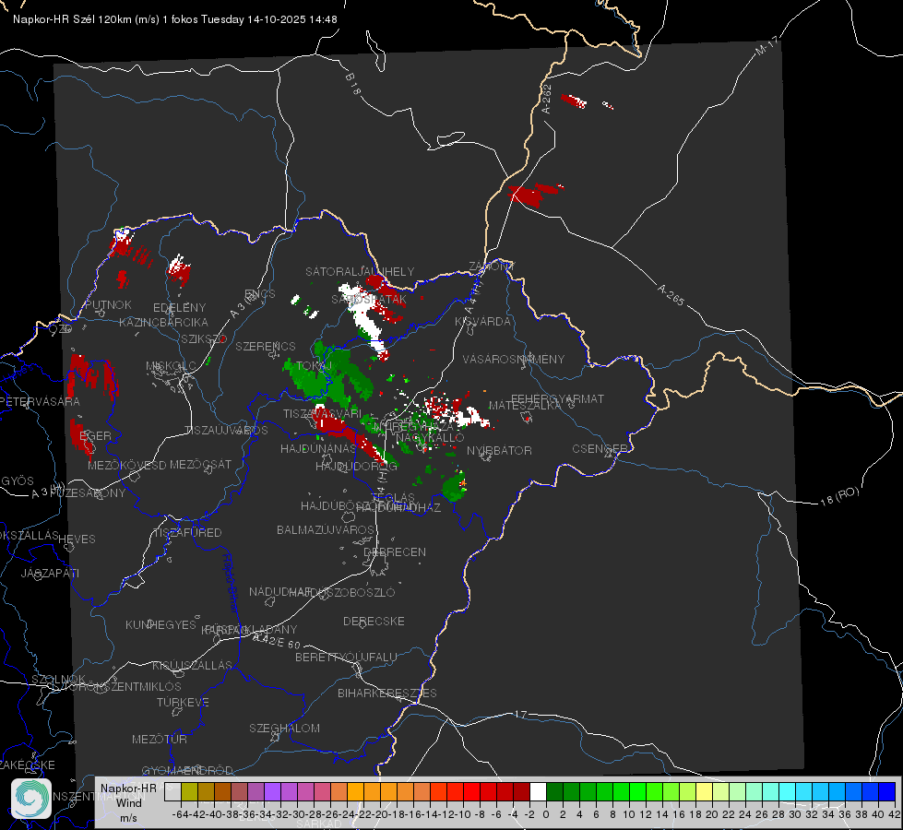
Task: Click the A-265 road label
Action: pyautogui.click(x=671, y=294)
